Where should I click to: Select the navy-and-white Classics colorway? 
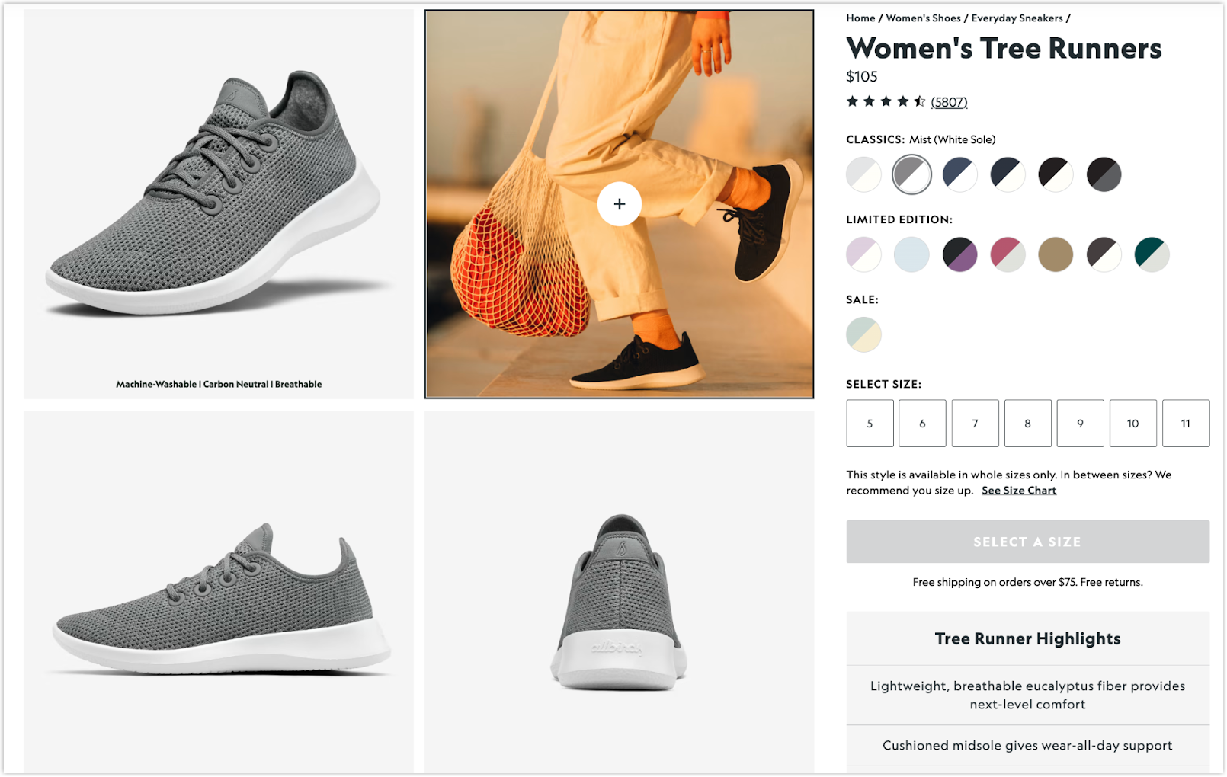[959, 174]
